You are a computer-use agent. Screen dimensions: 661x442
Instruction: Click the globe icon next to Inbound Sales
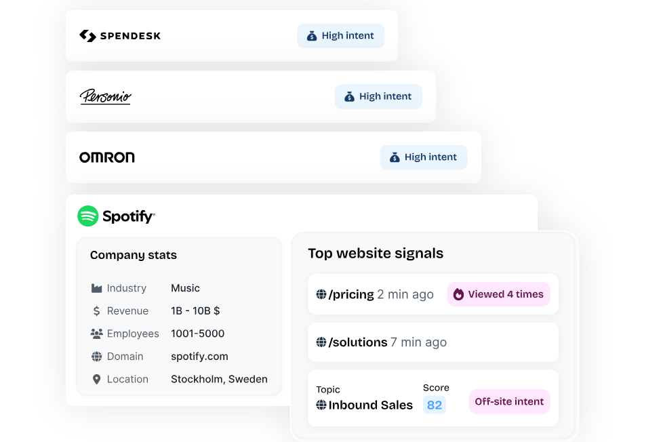point(321,405)
